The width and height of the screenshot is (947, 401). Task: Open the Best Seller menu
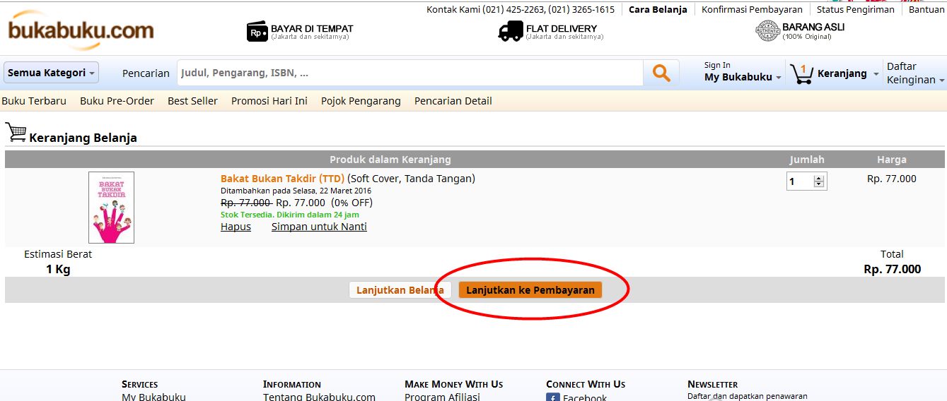tap(192, 101)
